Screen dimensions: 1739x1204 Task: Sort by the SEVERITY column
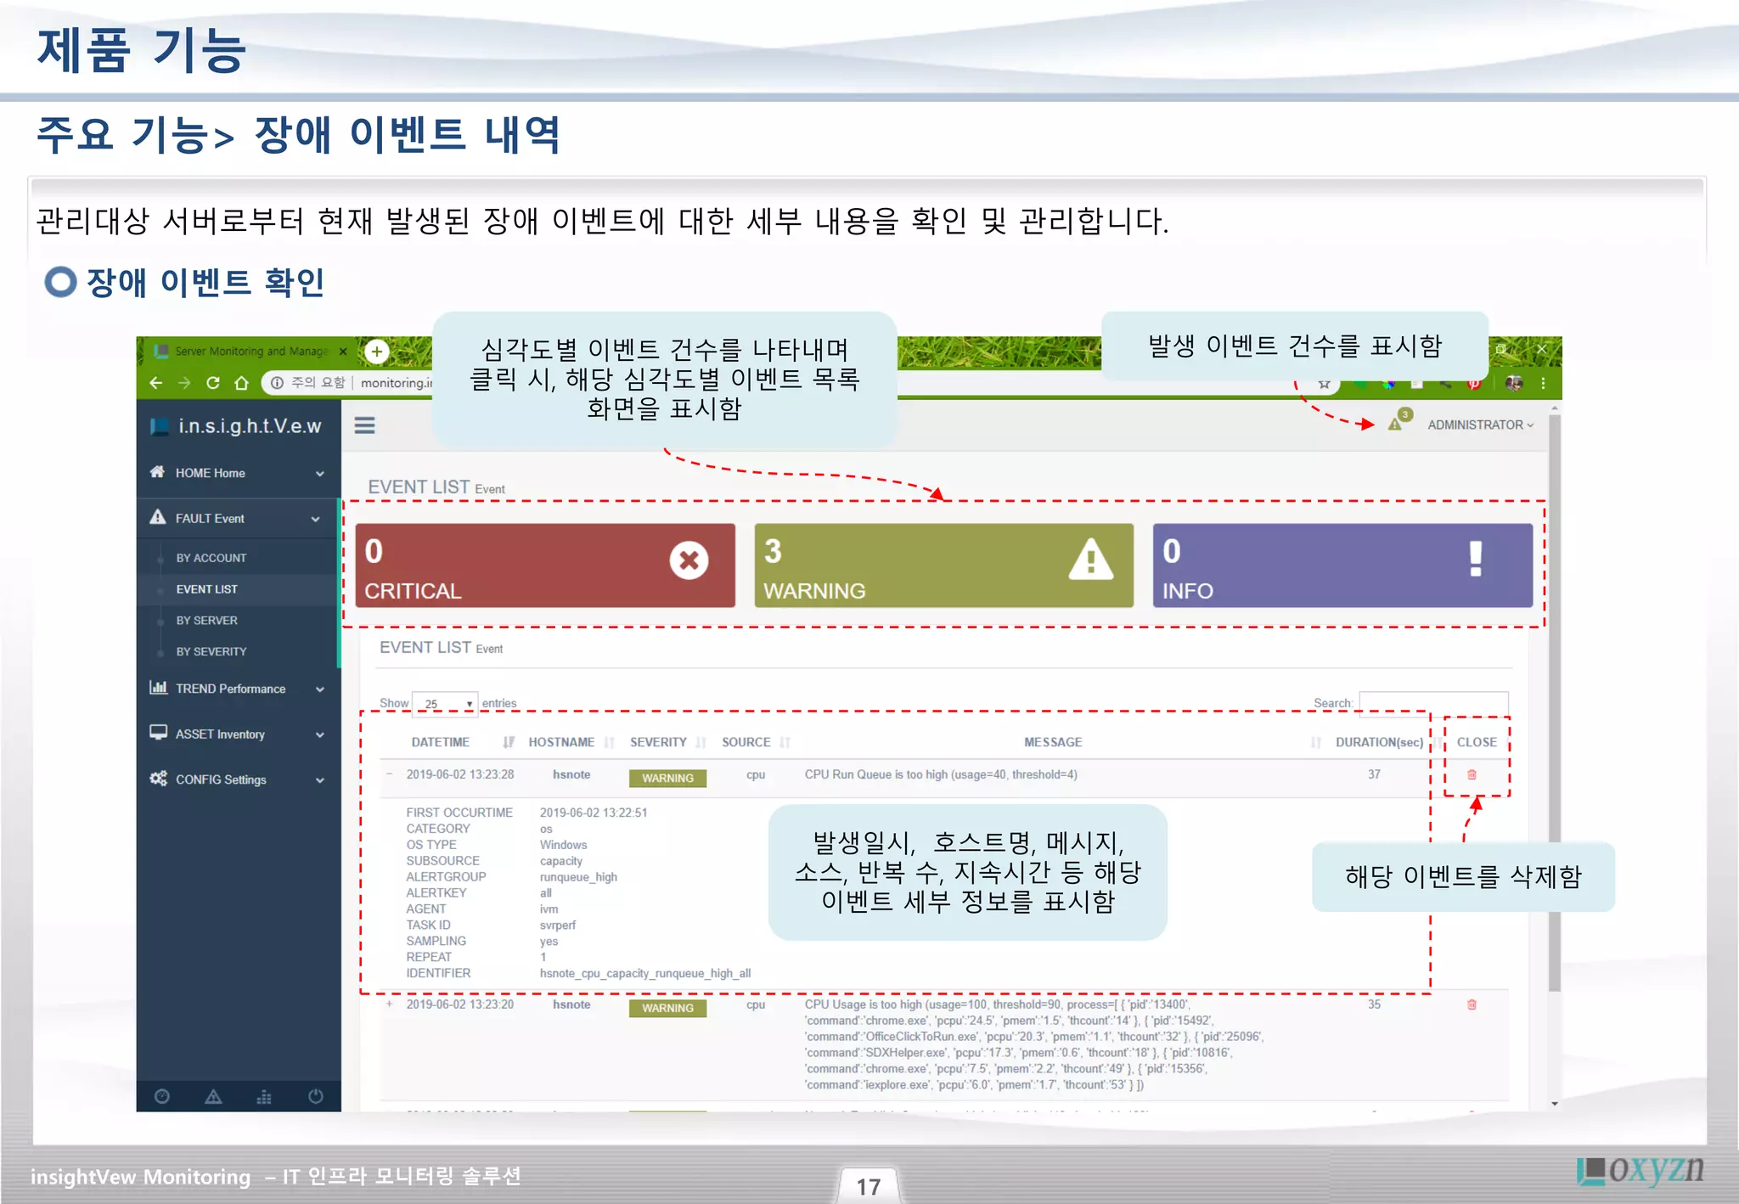pyautogui.click(x=667, y=742)
